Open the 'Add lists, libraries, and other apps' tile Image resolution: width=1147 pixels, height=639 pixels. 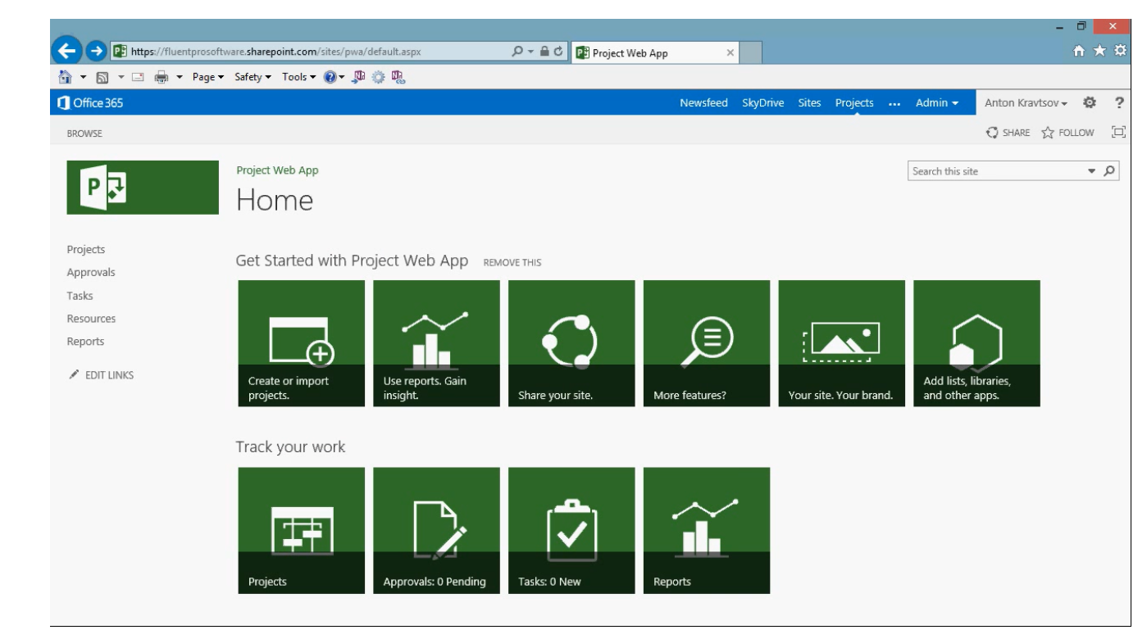coord(977,343)
